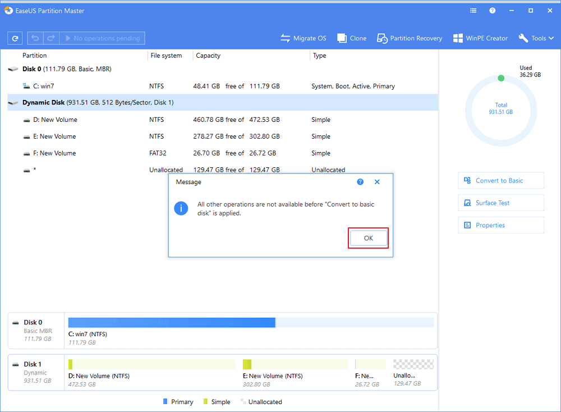Click the redo arrow icon
The width and height of the screenshot is (561, 412).
(x=51, y=38)
